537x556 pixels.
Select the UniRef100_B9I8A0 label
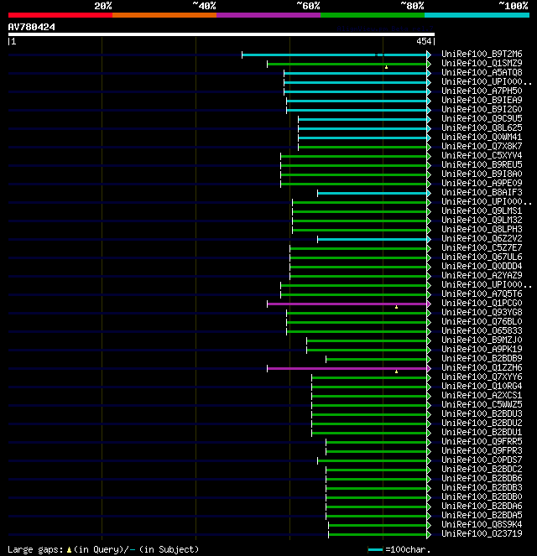(482, 174)
